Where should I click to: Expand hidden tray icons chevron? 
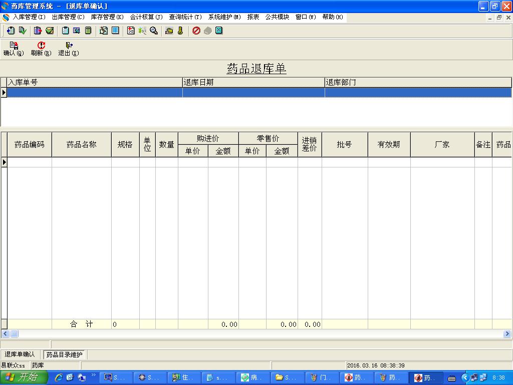(465, 378)
